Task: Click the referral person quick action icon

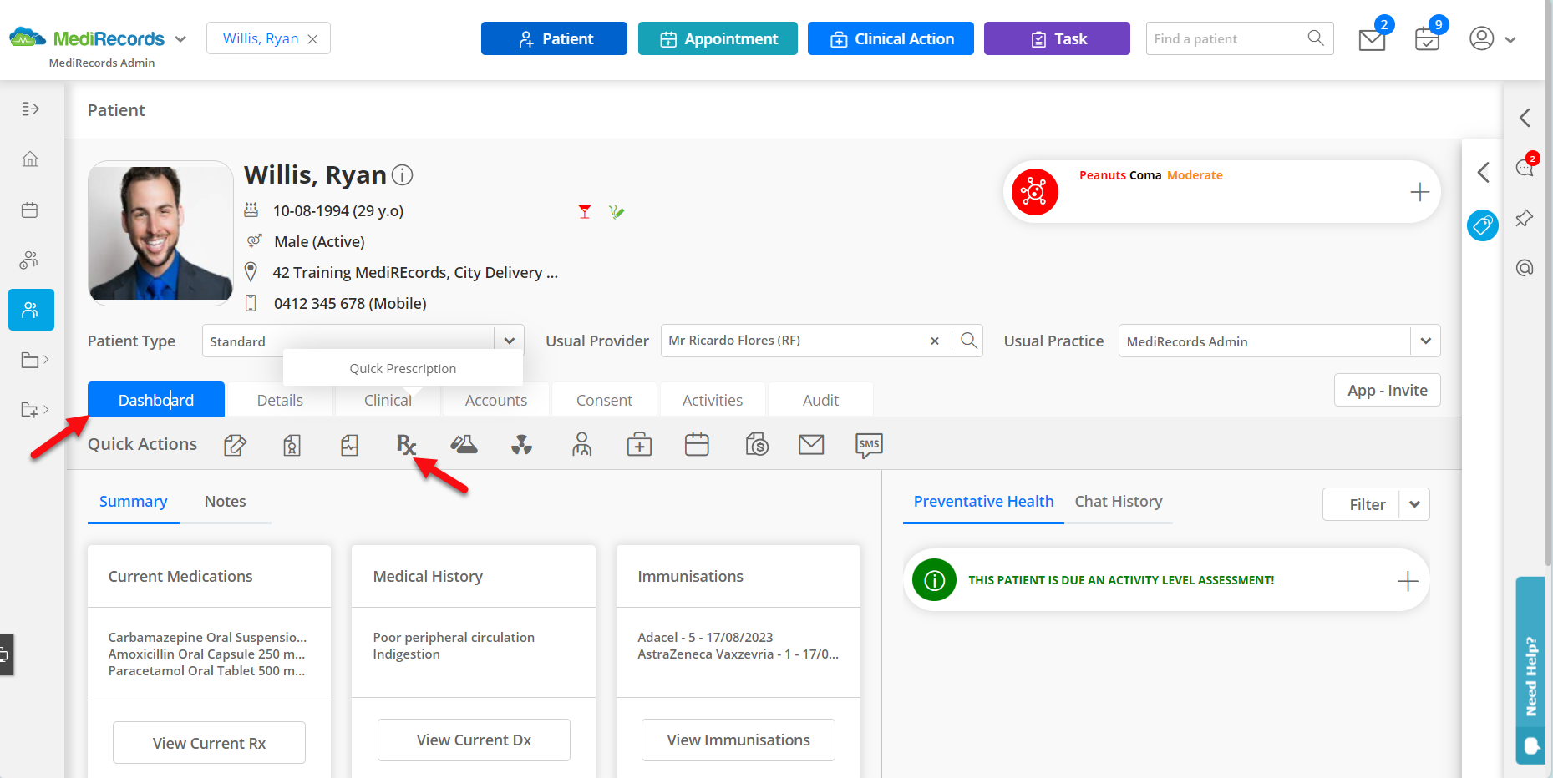Action: (x=581, y=445)
